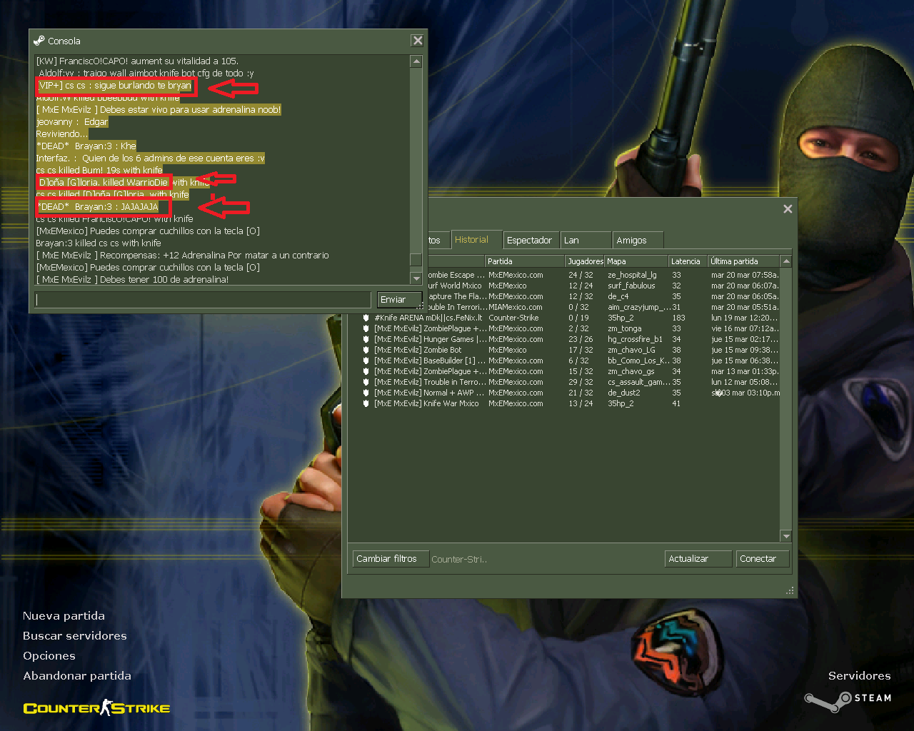
Task: Focus the console command input field
Action: pyautogui.click(x=204, y=300)
